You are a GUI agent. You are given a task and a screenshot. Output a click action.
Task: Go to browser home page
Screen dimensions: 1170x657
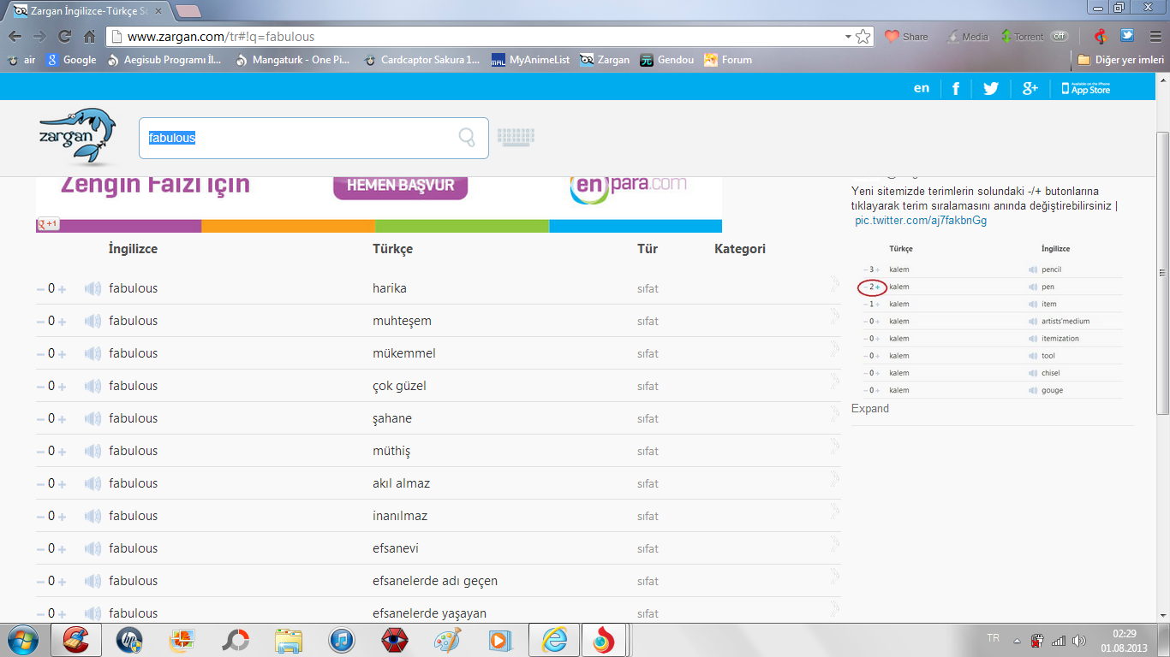(x=89, y=37)
